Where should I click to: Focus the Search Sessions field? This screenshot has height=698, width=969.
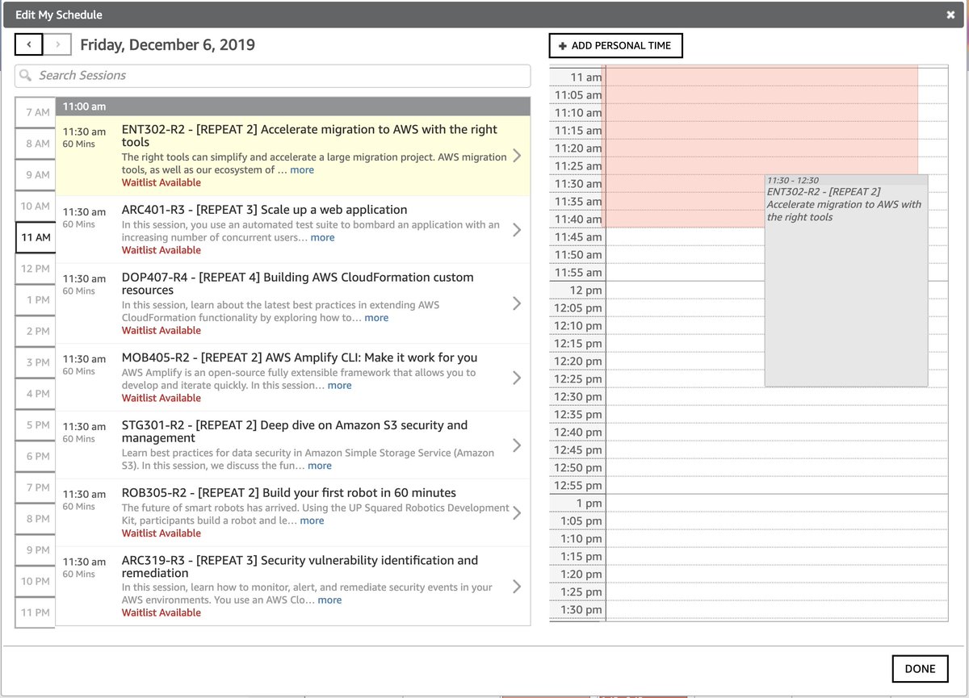(x=273, y=76)
